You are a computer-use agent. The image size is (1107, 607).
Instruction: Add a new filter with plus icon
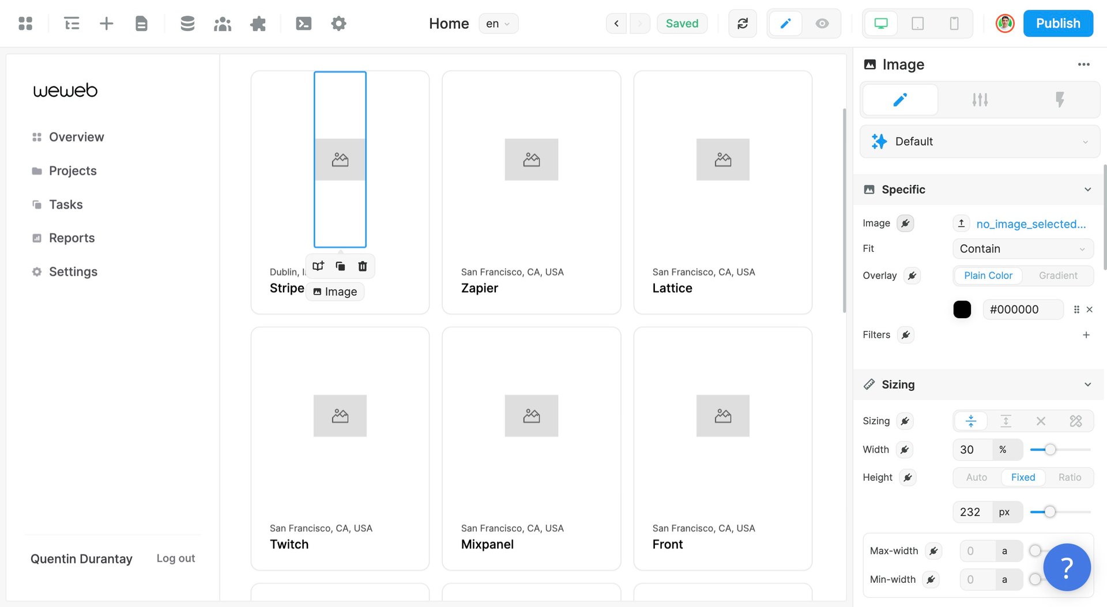1086,335
